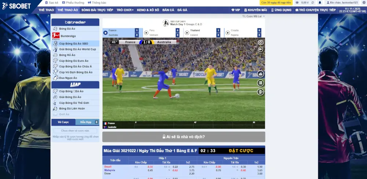367x179 pixels.
Task: Click the notification bell icon
Action: [320, 3]
